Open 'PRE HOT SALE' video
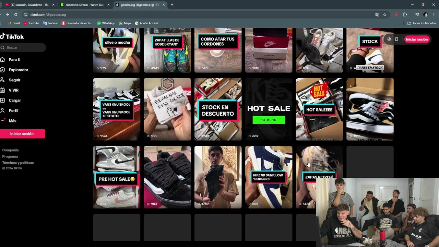Viewport: 439px width, 247px height. [117, 177]
